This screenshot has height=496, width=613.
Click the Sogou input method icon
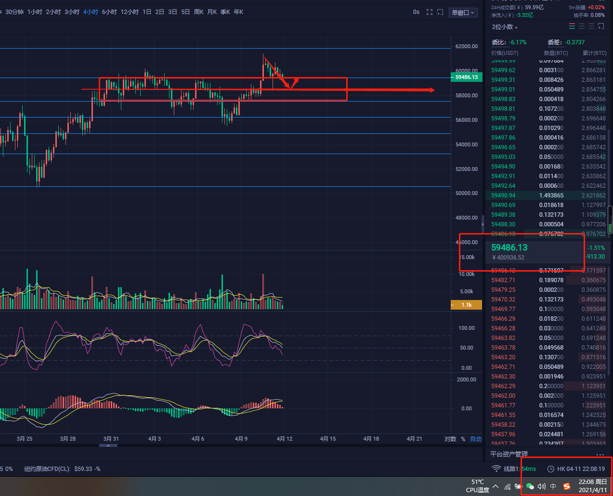pos(567,486)
